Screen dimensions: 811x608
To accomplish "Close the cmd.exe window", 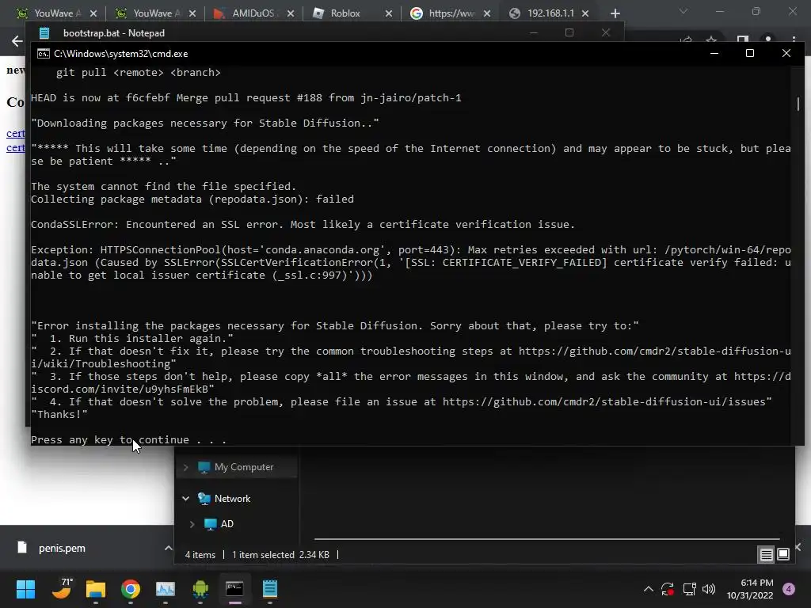I will point(786,53).
